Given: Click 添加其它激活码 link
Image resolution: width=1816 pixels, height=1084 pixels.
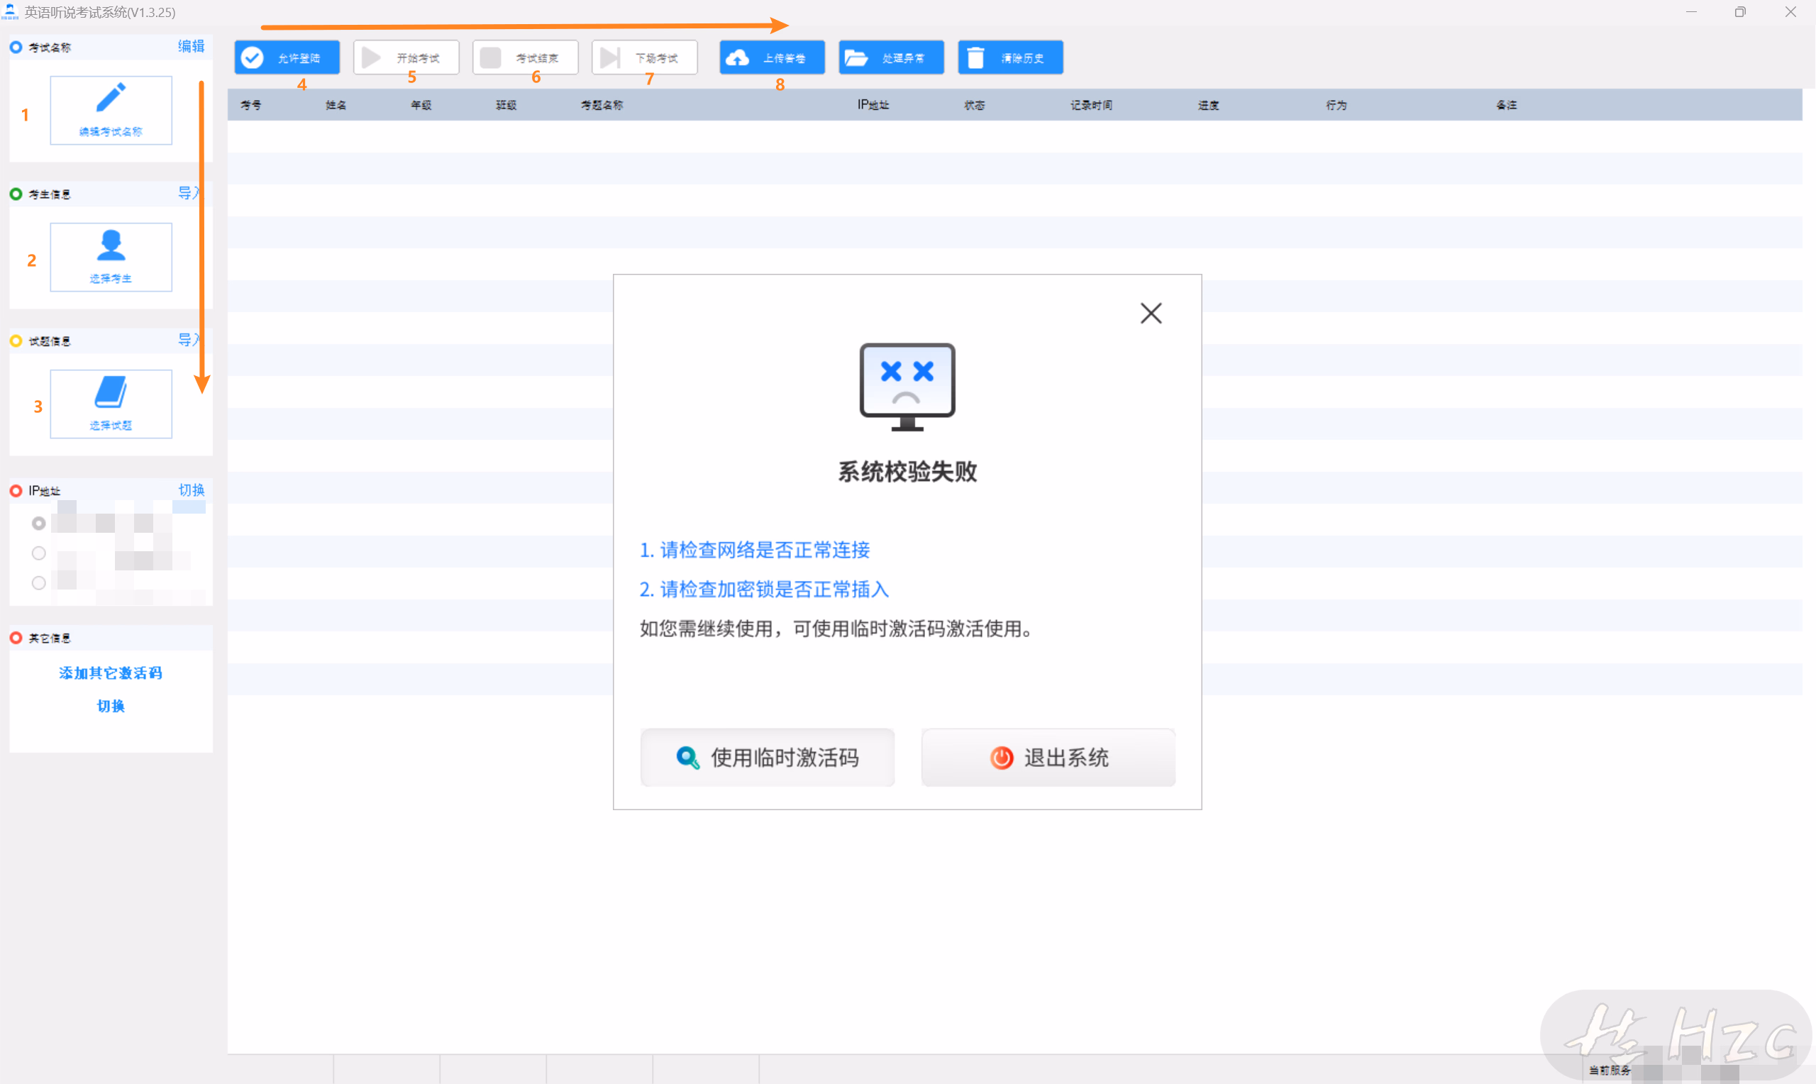Looking at the screenshot, I should click(111, 673).
